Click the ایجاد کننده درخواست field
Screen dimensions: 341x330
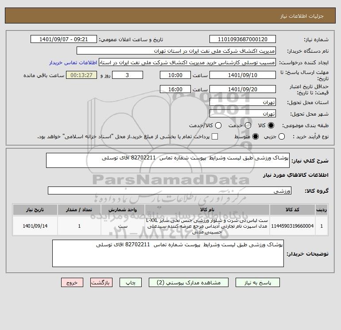[x=187, y=62]
